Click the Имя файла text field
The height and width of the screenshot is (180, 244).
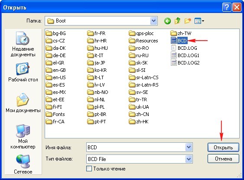pyautogui.click(x=136, y=147)
